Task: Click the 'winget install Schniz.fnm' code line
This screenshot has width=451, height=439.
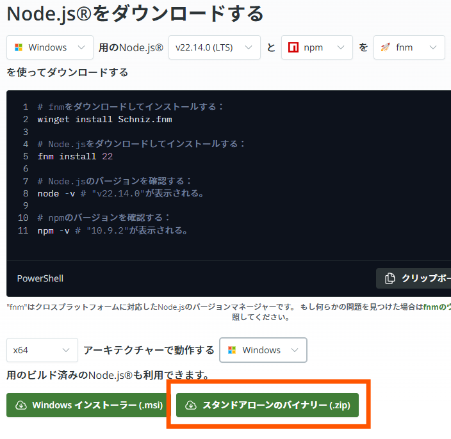Action: point(104,119)
